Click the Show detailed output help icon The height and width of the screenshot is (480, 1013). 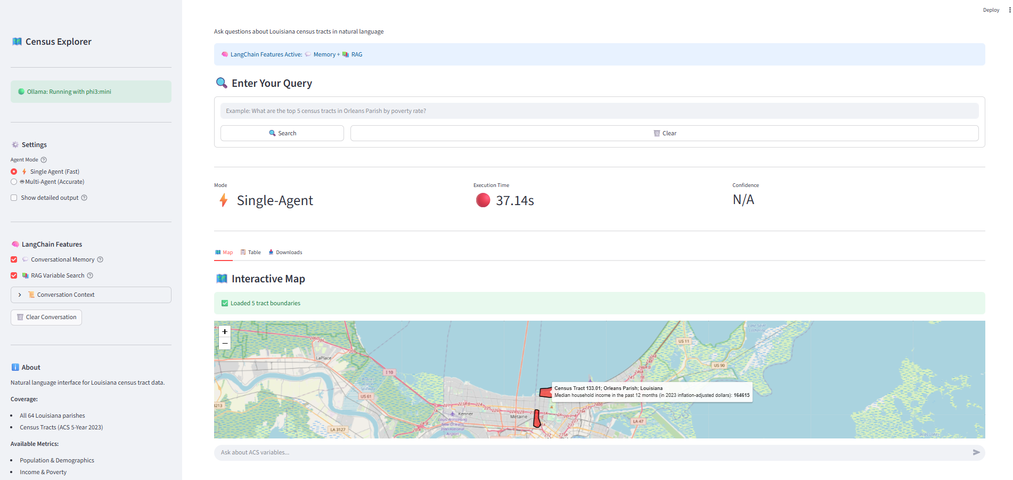pos(84,198)
